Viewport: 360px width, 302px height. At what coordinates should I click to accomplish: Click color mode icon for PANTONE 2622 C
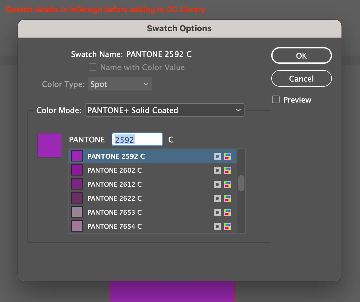[228, 198]
